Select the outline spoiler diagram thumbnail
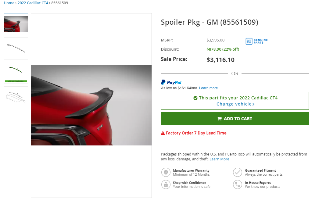 [16, 48]
